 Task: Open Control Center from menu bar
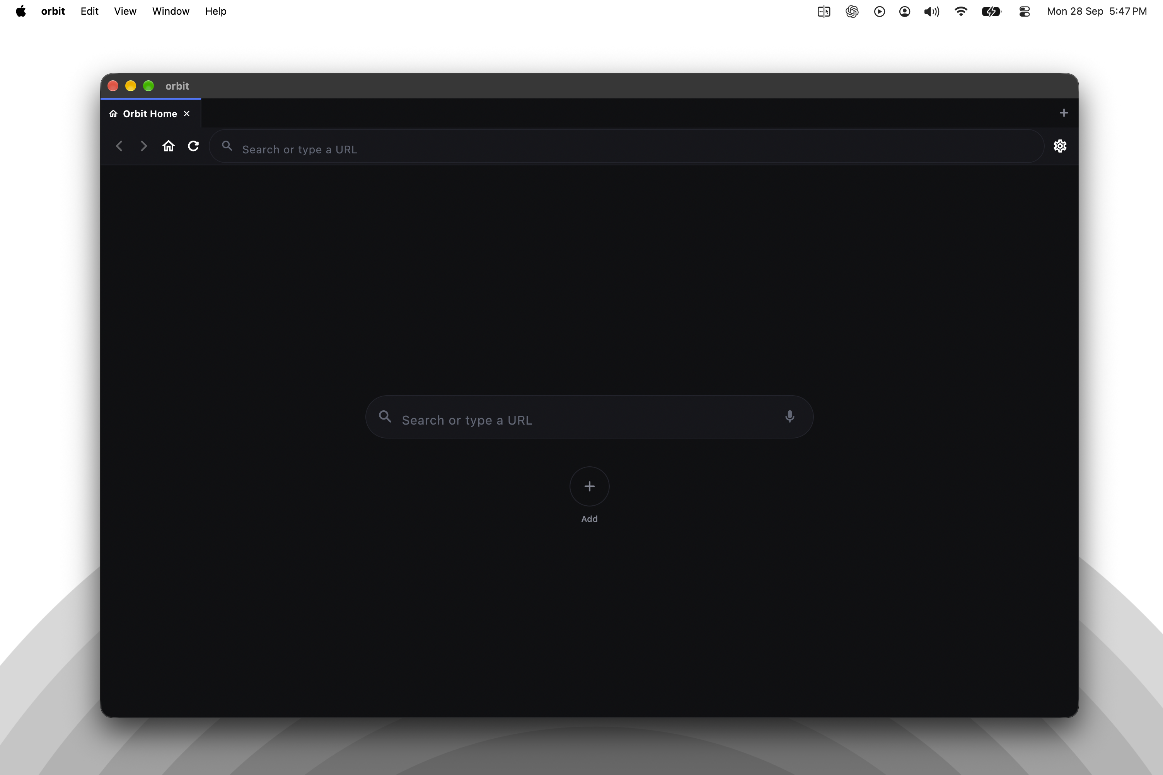(1025, 11)
